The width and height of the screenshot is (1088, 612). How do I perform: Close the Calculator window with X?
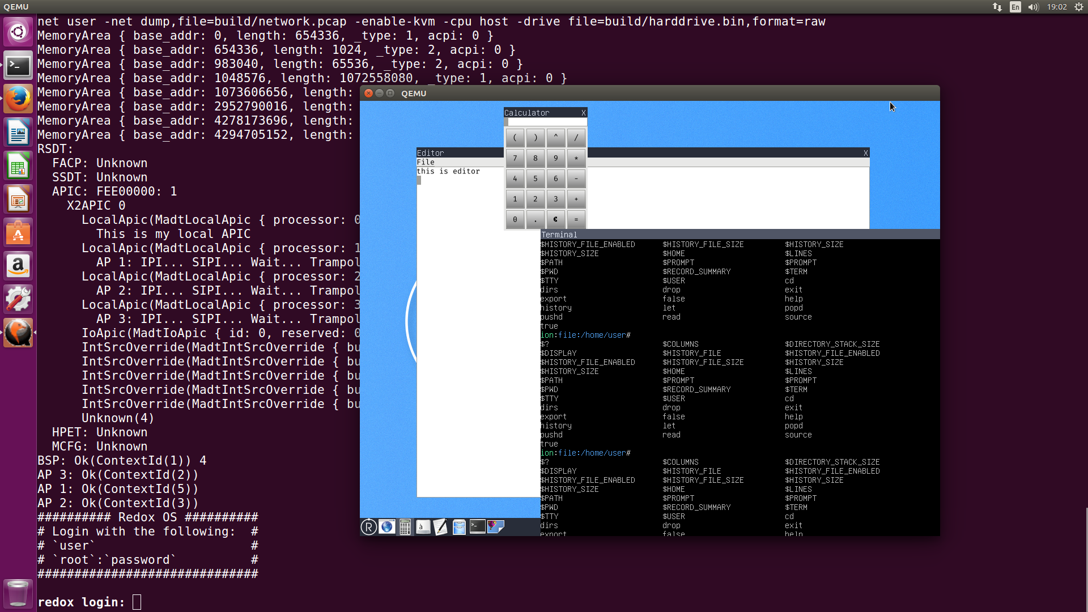click(583, 113)
